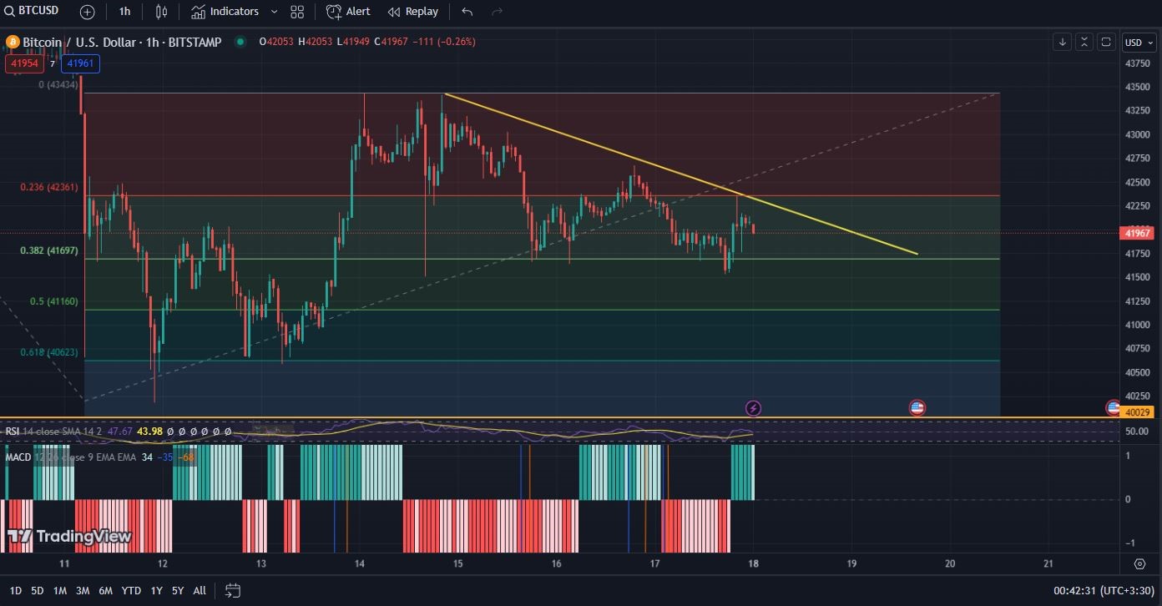This screenshot has width=1162, height=606.
Task: Select the Fib 0.618 (40623) level label
Action: point(49,352)
